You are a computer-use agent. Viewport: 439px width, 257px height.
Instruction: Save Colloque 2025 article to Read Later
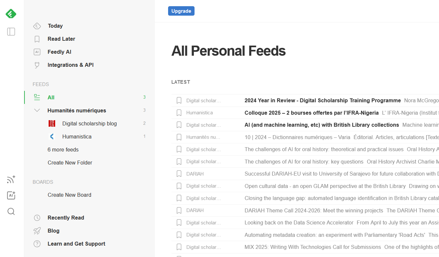pyautogui.click(x=179, y=113)
